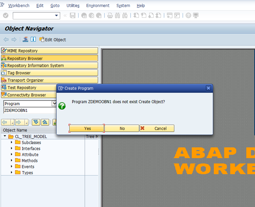Click the Previous Page icon
255x207 pixels.
tap(144, 15)
